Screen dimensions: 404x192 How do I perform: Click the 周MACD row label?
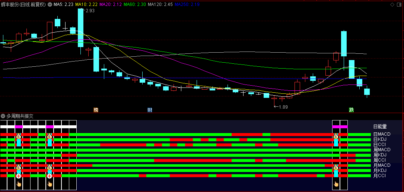382,150
